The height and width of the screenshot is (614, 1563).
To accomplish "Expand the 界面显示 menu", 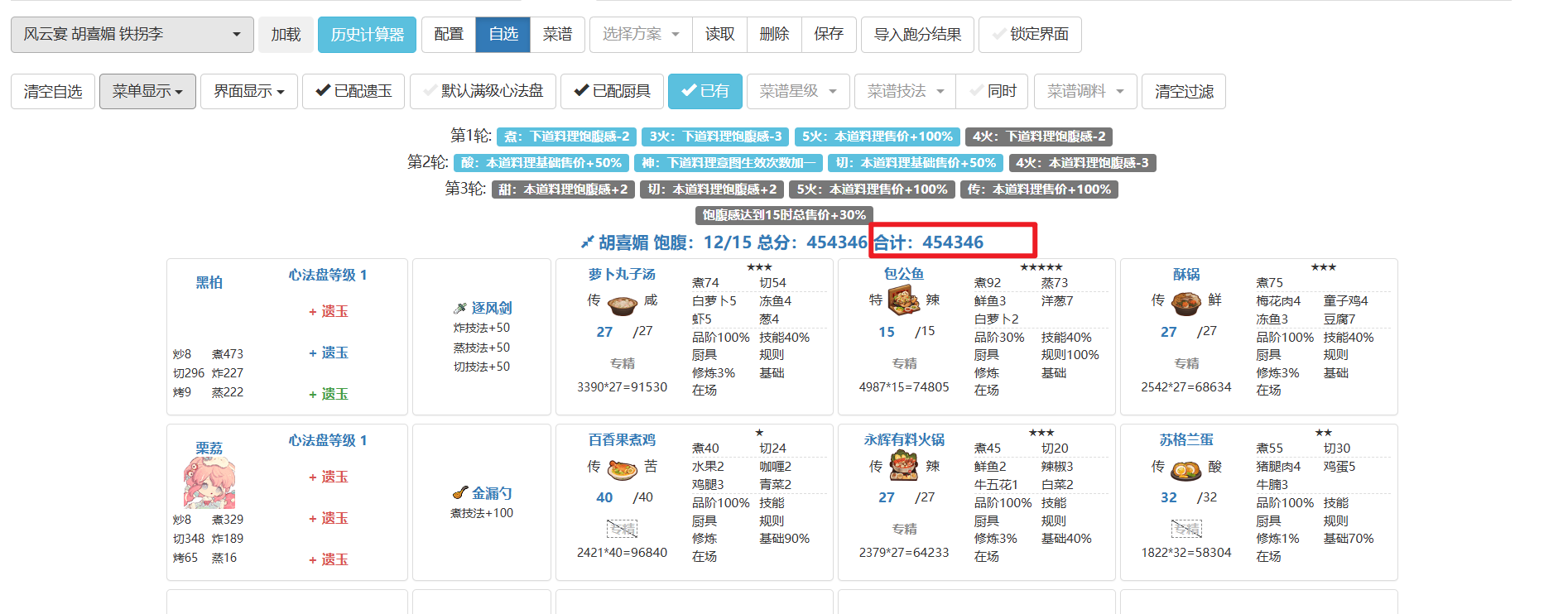I will (x=249, y=91).
